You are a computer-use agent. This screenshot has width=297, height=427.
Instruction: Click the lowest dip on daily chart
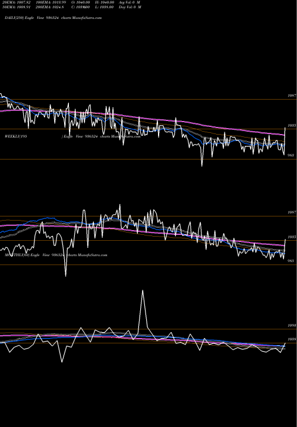202,165
